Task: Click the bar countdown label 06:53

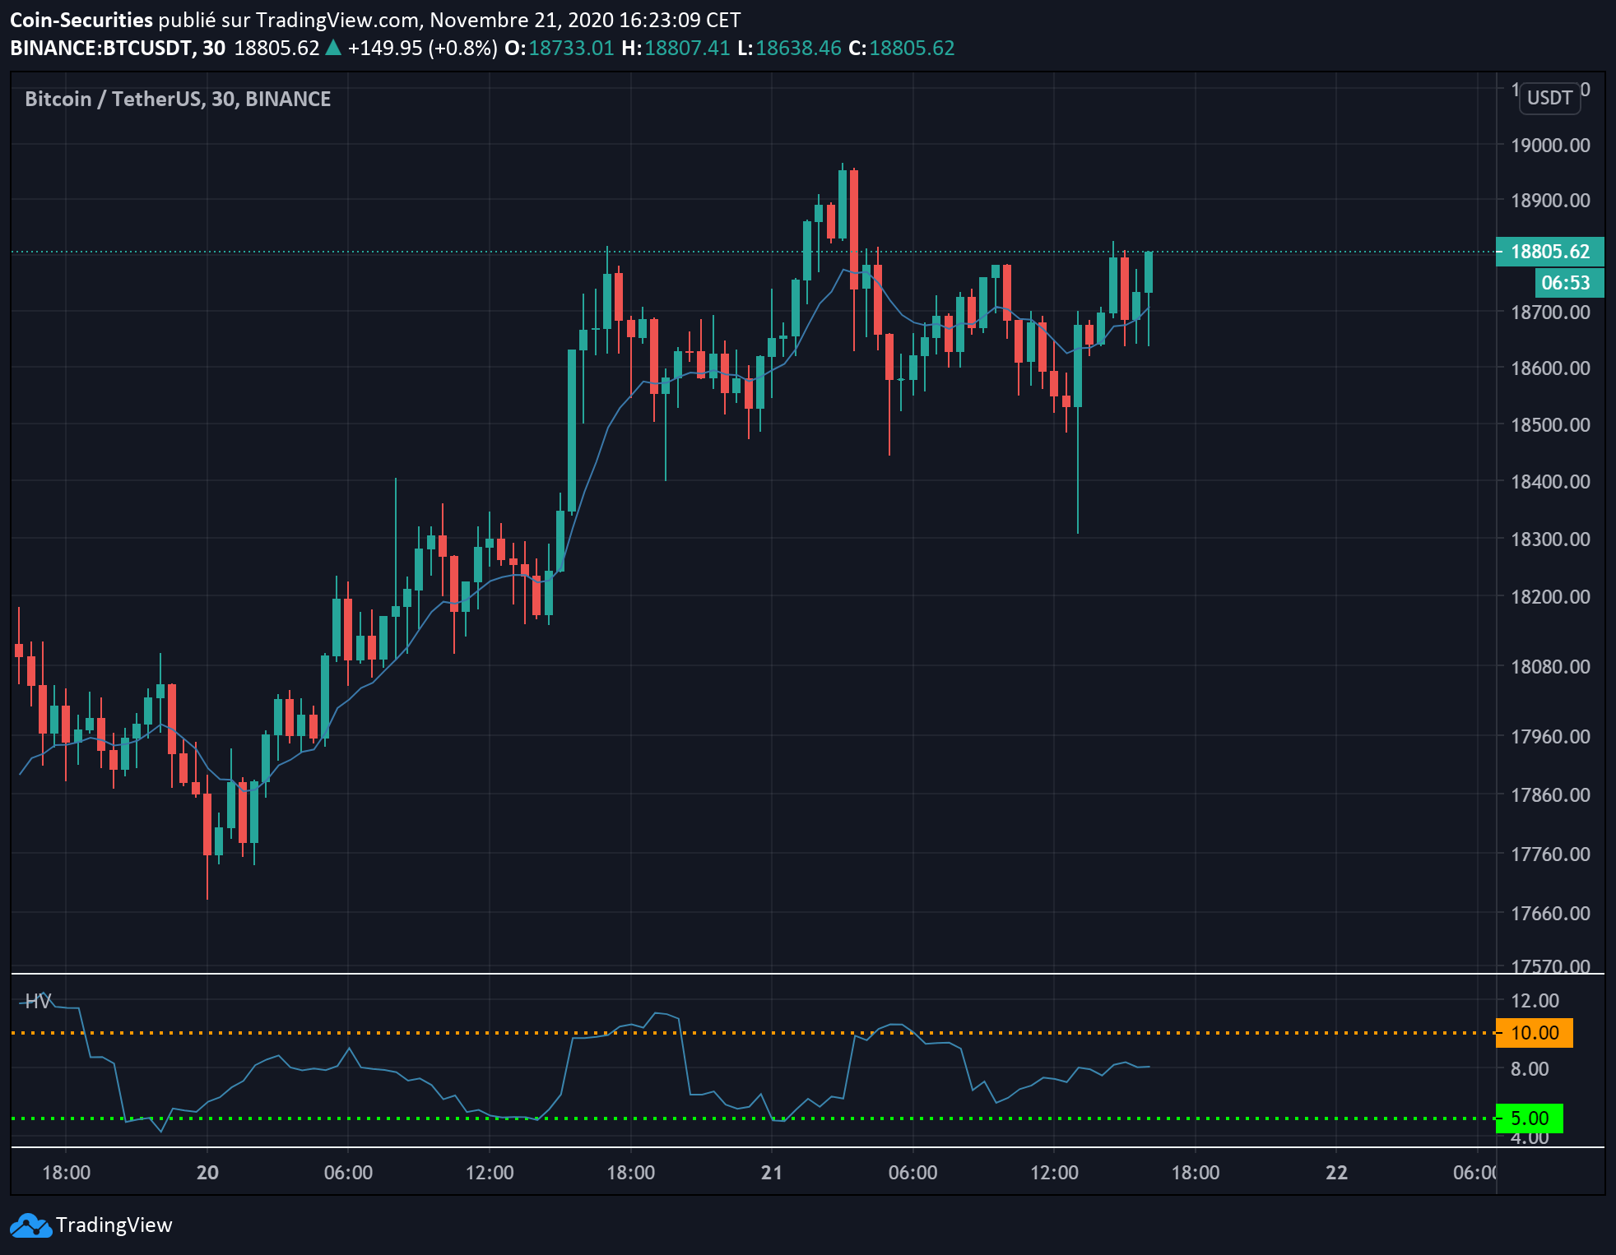Action: [x=1565, y=283]
